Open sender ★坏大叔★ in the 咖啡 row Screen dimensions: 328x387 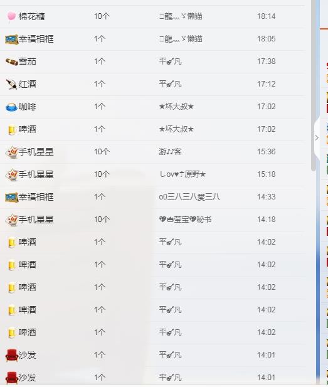[x=176, y=107]
